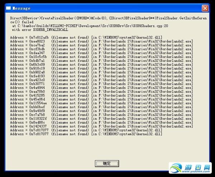Select the Address 0x9e49f9 row

point(101,111)
